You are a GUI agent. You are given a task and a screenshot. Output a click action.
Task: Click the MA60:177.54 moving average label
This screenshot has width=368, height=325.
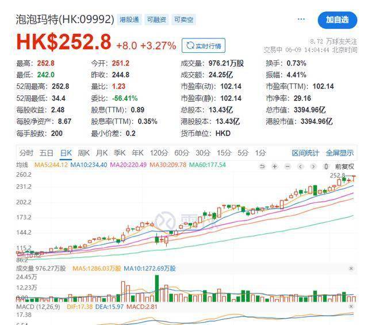(x=208, y=165)
